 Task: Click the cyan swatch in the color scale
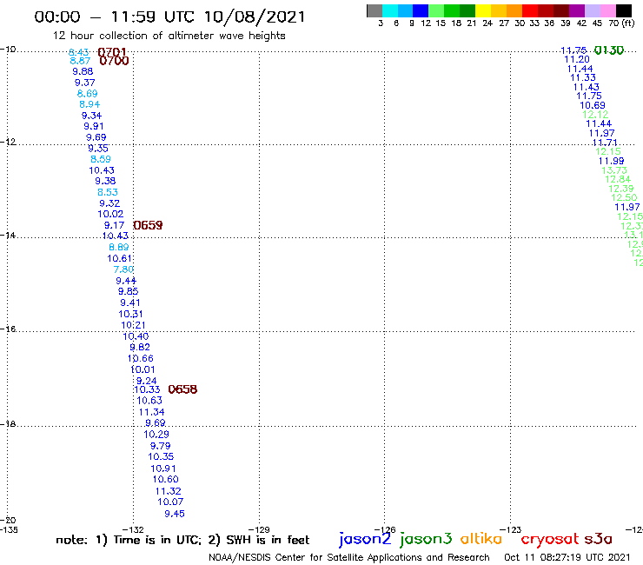(390, 10)
